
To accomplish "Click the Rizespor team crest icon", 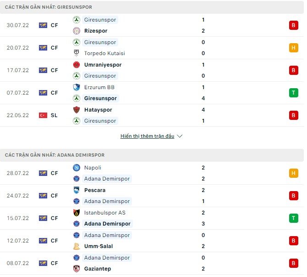I will (x=77, y=31).
